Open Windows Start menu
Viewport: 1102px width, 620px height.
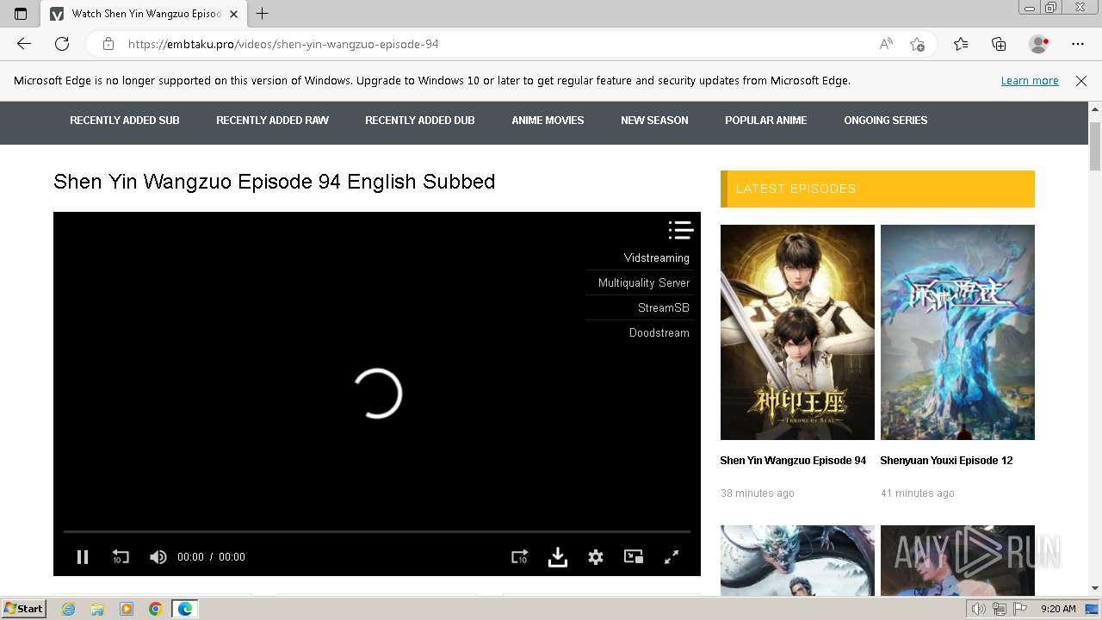click(x=24, y=609)
